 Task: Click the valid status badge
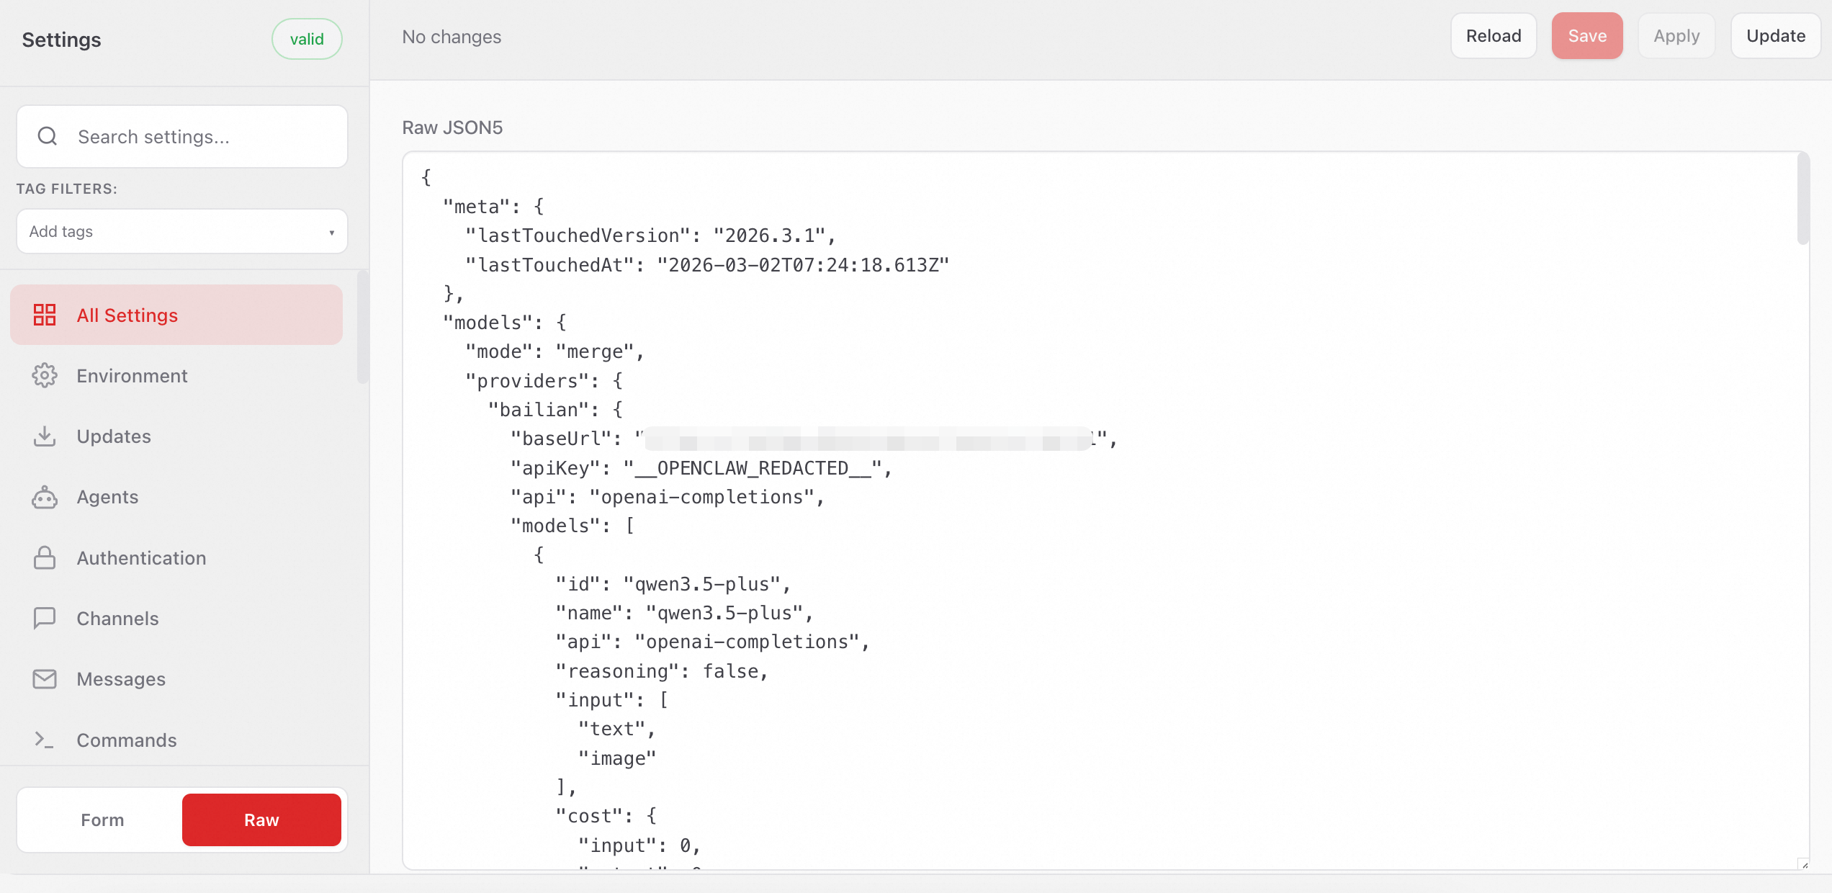point(307,39)
